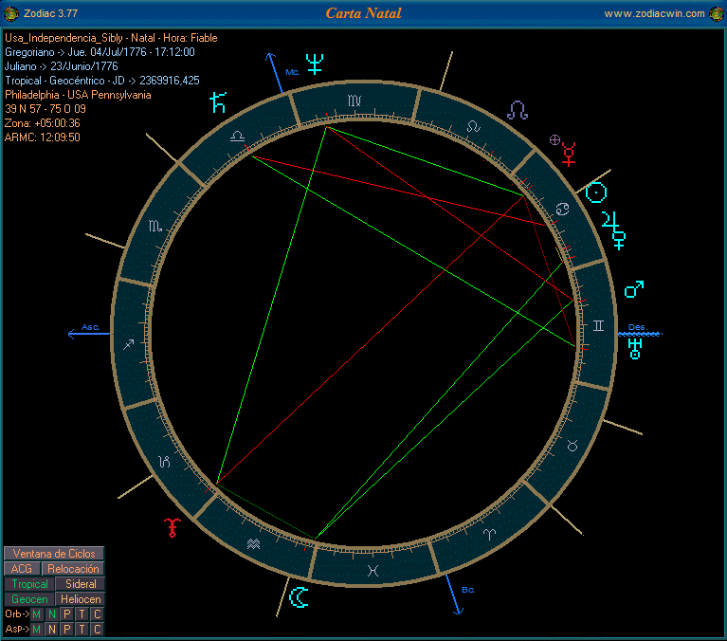Screen dimensions: 727x641
Task: Click the 'Tropical · Geocéntrico · JD' line
Action: (102, 81)
